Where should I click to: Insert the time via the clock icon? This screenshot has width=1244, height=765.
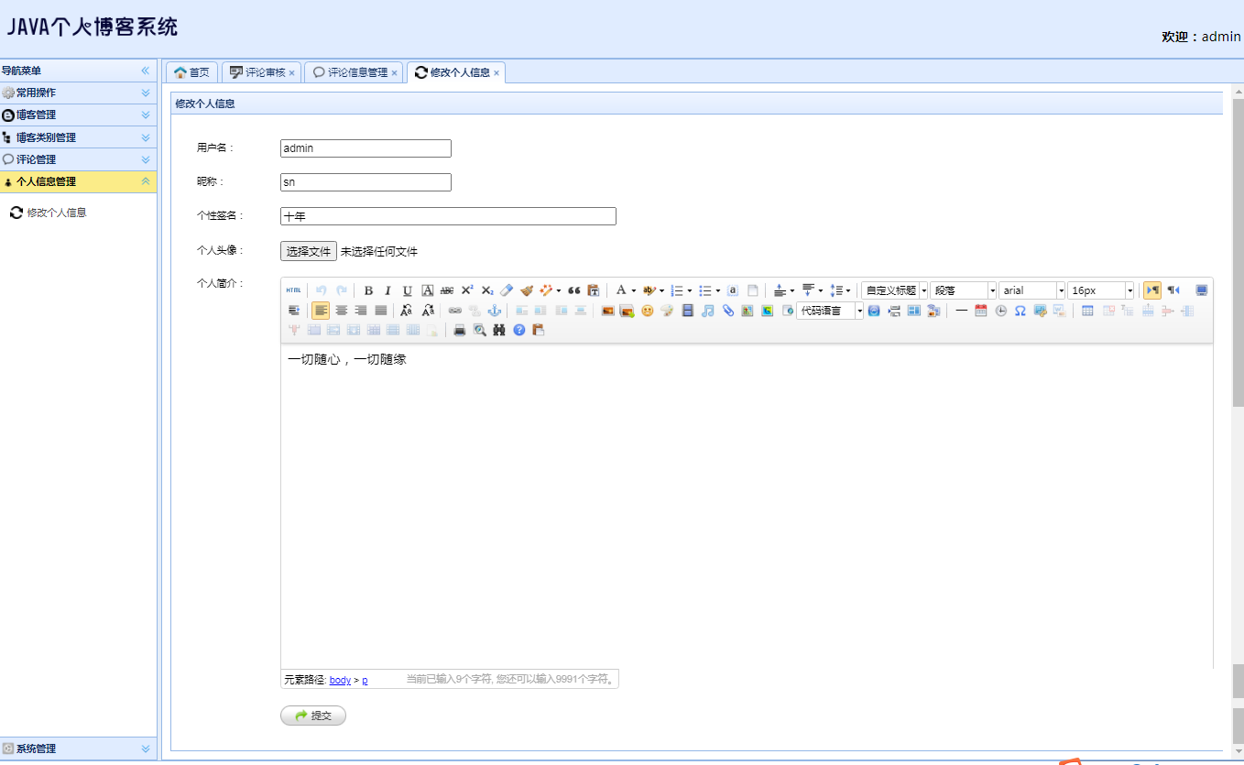[x=1000, y=311]
